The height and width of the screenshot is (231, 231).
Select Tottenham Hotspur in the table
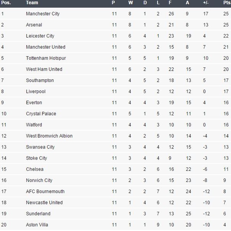click(x=46, y=58)
